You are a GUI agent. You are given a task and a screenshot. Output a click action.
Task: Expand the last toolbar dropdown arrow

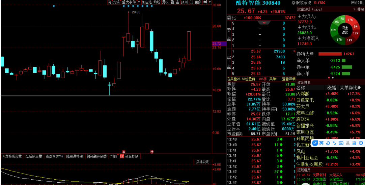210,2
